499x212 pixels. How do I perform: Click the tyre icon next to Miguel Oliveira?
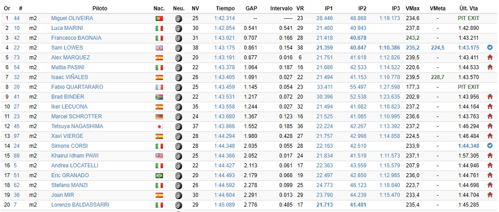click(x=179, y=18)
